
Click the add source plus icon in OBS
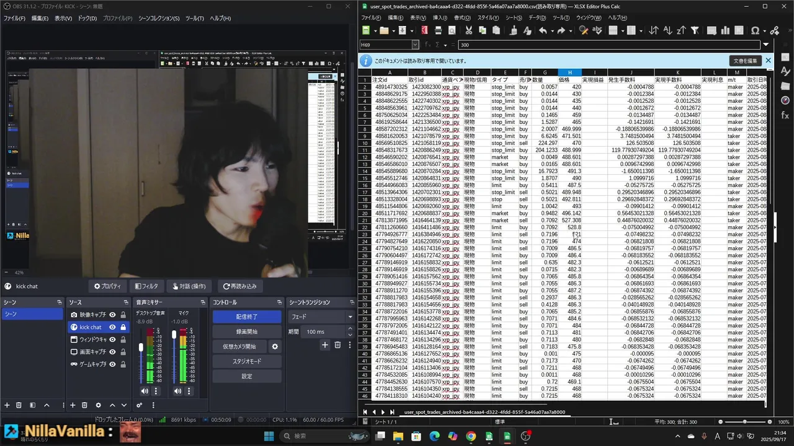coord(73,405)
